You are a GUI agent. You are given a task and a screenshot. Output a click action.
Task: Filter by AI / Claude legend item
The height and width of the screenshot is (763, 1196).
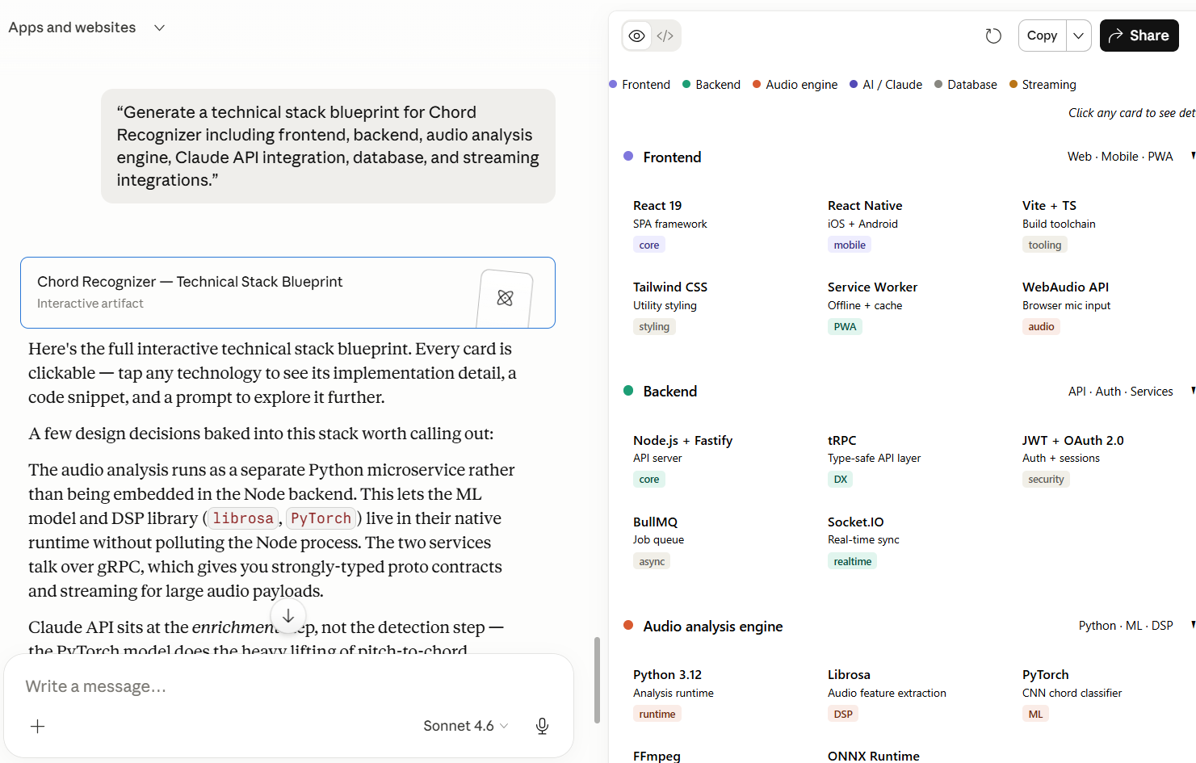[x=886, y=85]
